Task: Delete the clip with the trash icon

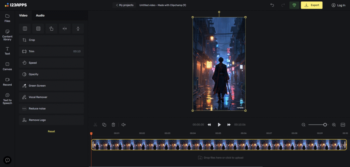Action: pos(113,124)
